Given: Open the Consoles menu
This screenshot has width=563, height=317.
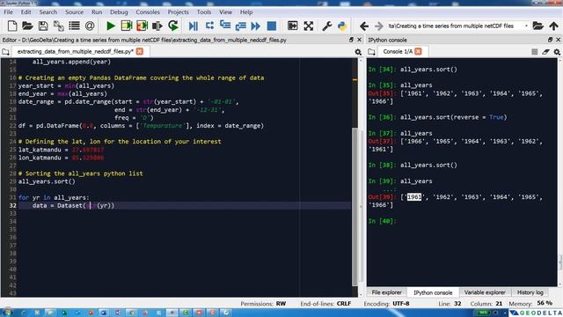Looking at the screenshot, I should 148,11.
